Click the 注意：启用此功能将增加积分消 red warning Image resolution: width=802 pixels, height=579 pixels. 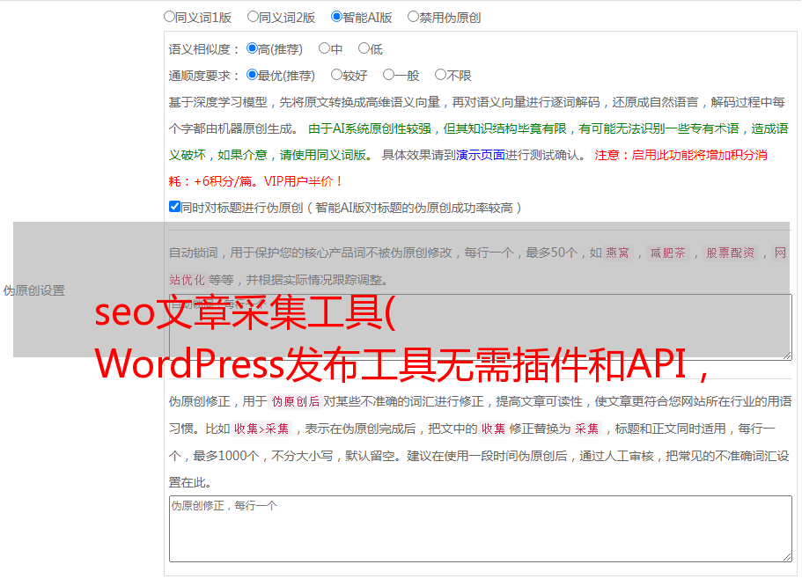[681, 155]
